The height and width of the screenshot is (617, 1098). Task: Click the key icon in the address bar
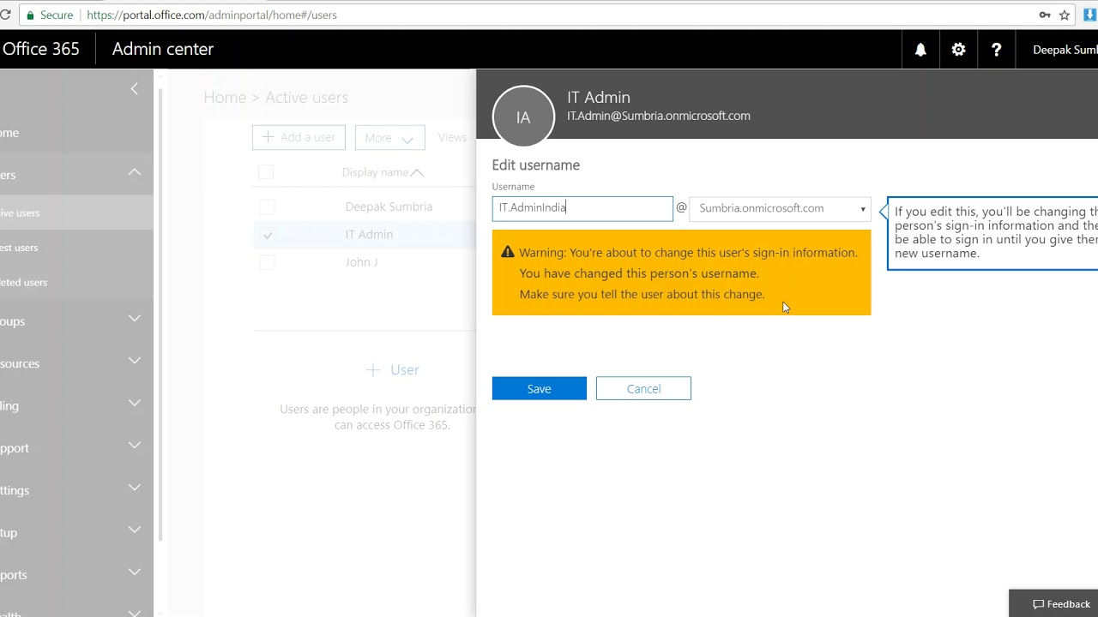(x=1044, y=15)
